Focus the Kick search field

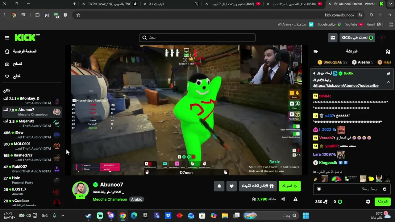click(x=197, y=38)
